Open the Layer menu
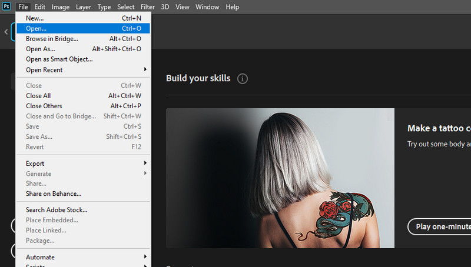 click(84, 7)
